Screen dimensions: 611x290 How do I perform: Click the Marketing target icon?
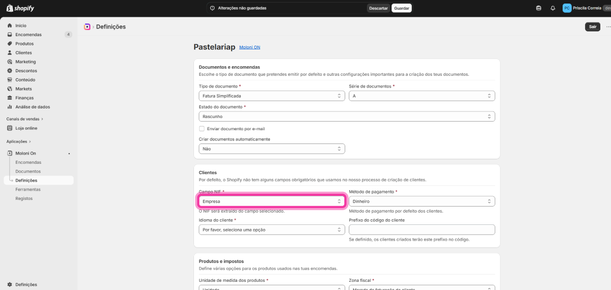(x=10, y=62)
